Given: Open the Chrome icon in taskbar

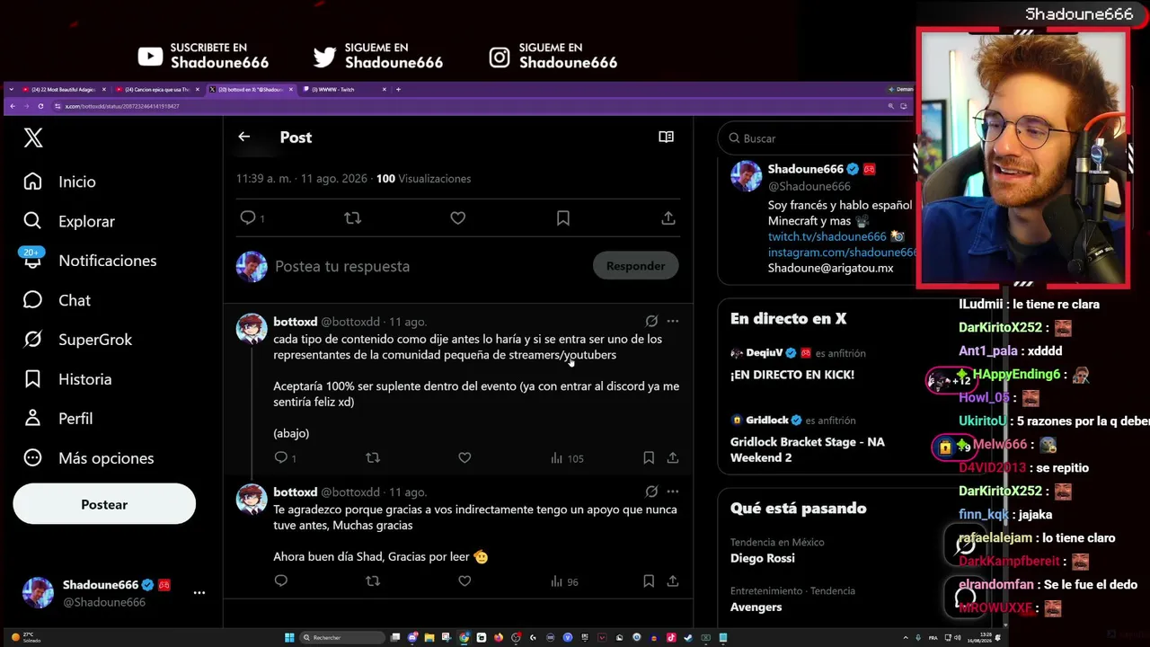Looking at the screenshot, I should (x=464, y=638).
